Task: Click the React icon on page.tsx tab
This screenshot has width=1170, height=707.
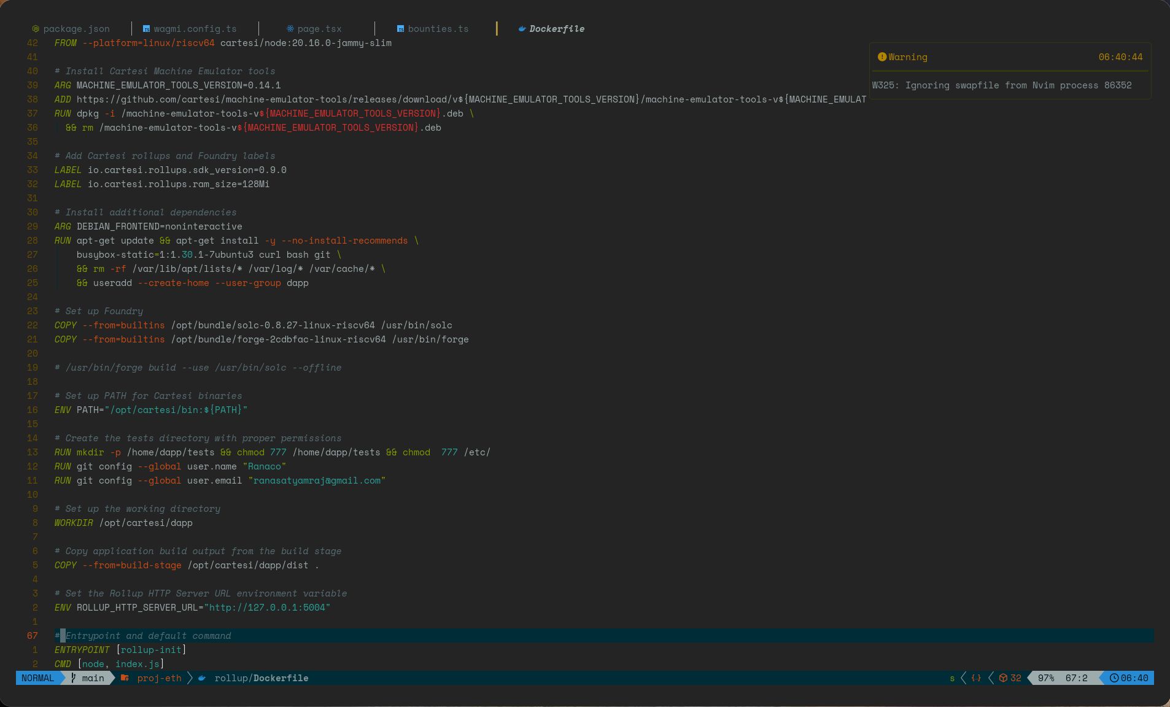Action: coord(290,29)
